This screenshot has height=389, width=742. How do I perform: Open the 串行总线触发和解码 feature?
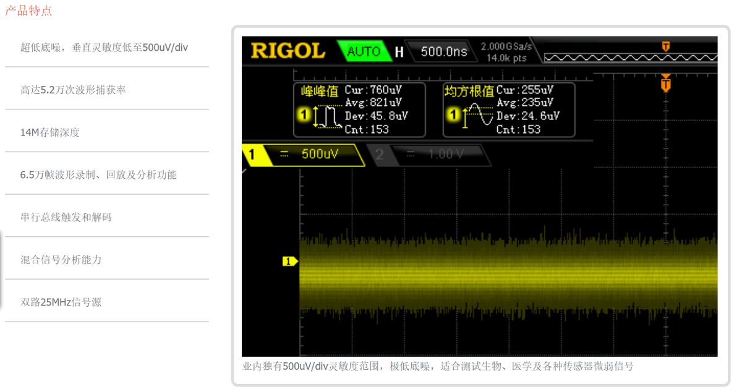[66, 218]
